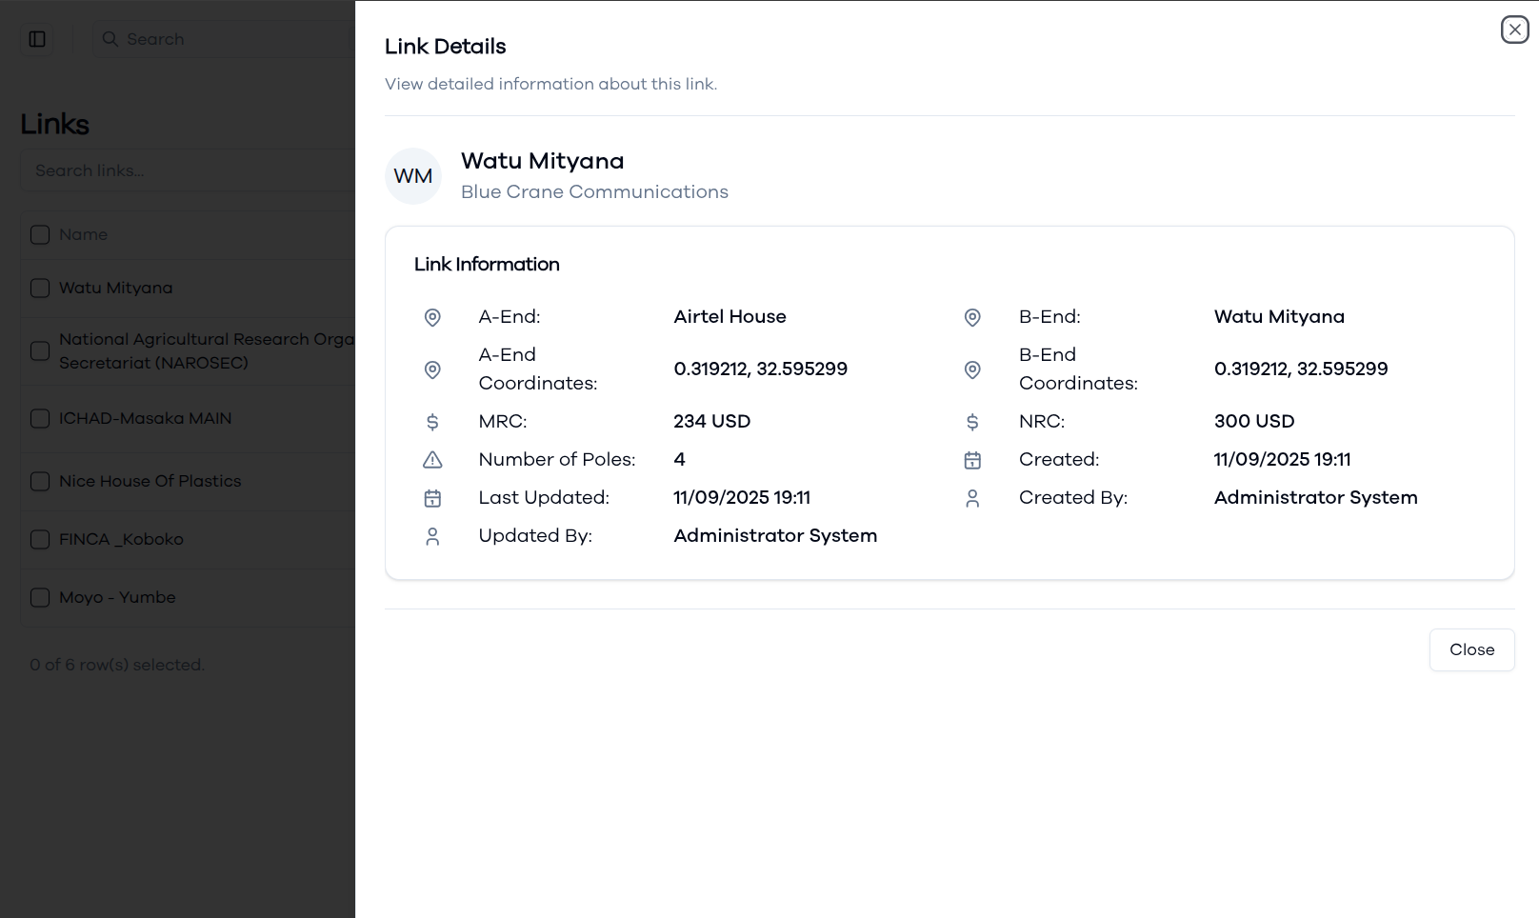The width and height of the screenshot is (1539, 918).
Task: Close the Link Details panel with X icon
Action: click(1514, 30)
